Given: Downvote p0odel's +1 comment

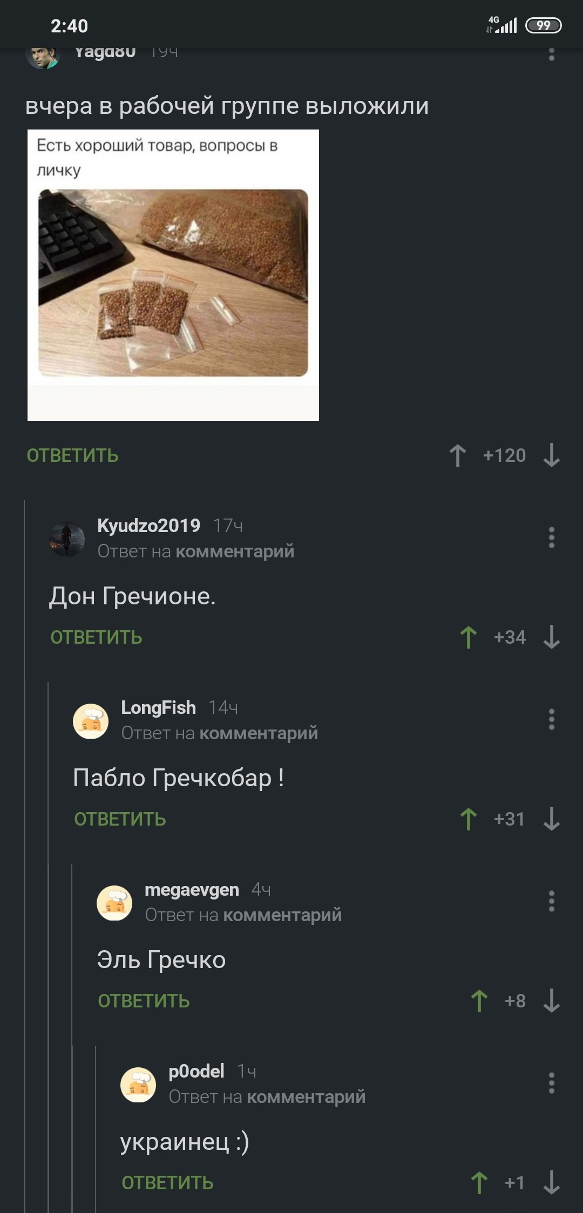Looking at the screenshot, I should 551,1183.
